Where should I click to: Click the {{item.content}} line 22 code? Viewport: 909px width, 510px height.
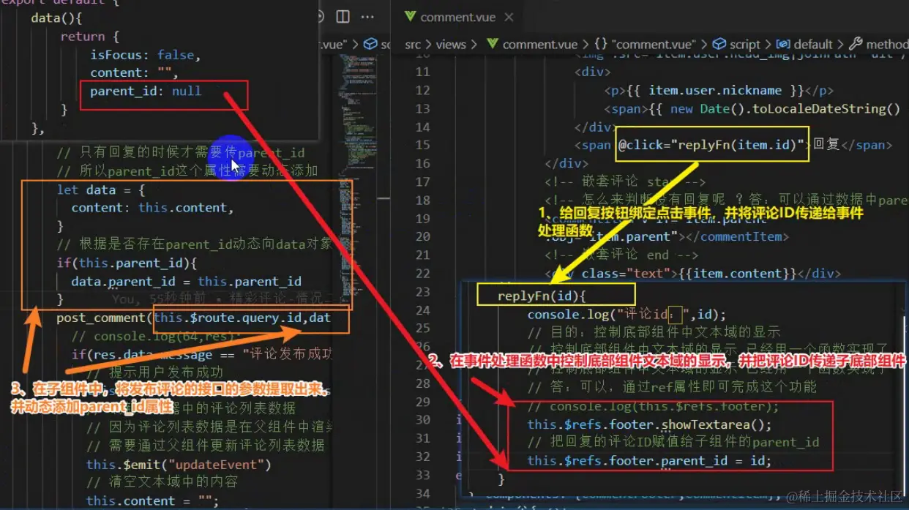pyautogui.click(x=738, y=274)
